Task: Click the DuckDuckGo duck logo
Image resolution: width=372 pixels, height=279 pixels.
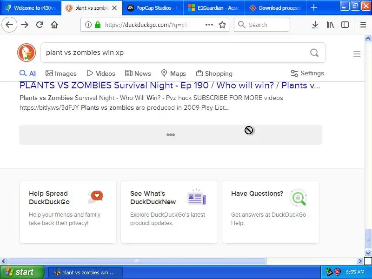Action: [27, 53]
